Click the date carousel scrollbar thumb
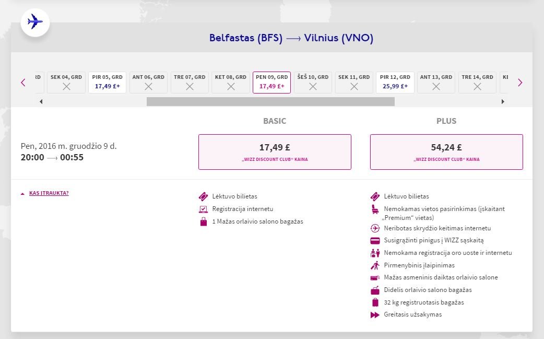 click(x=270, y=102)
